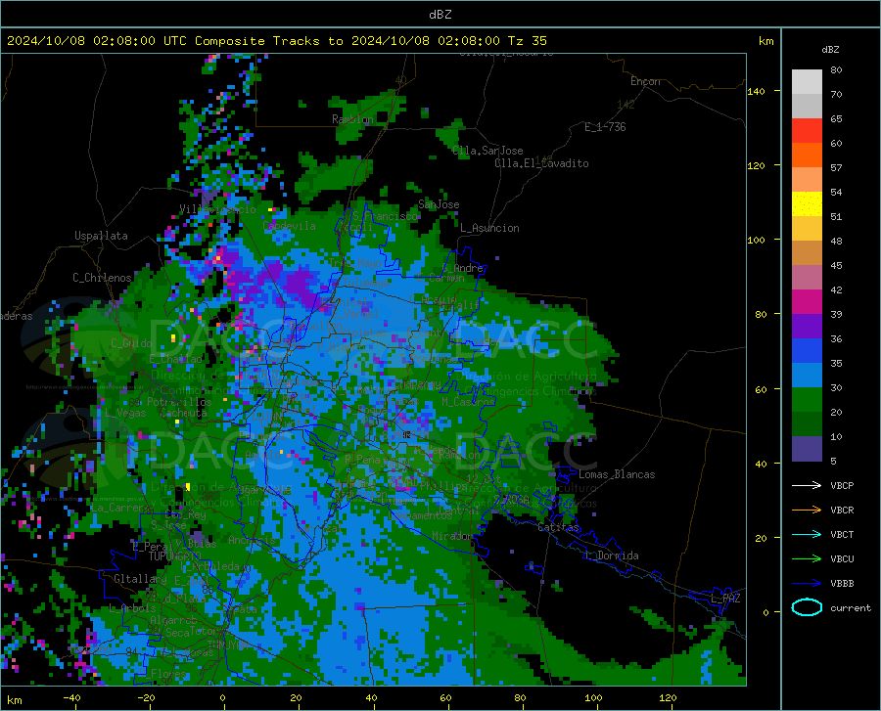
Task: Click the 'E_1-736' label on map
Action: 605,127
